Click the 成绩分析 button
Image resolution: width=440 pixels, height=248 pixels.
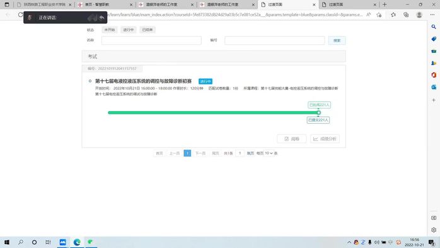(x=325, y=139)
